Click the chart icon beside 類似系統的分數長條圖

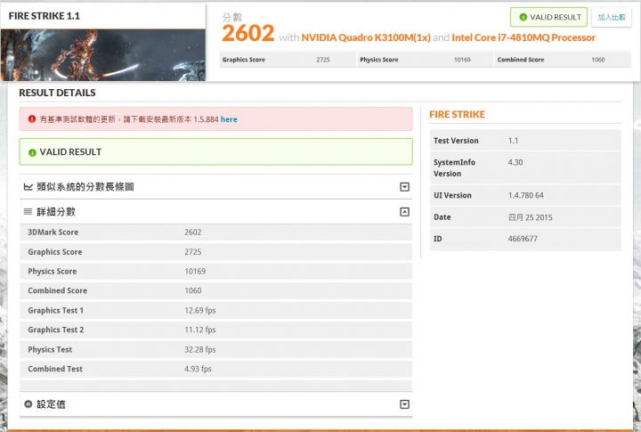[28, 187]
